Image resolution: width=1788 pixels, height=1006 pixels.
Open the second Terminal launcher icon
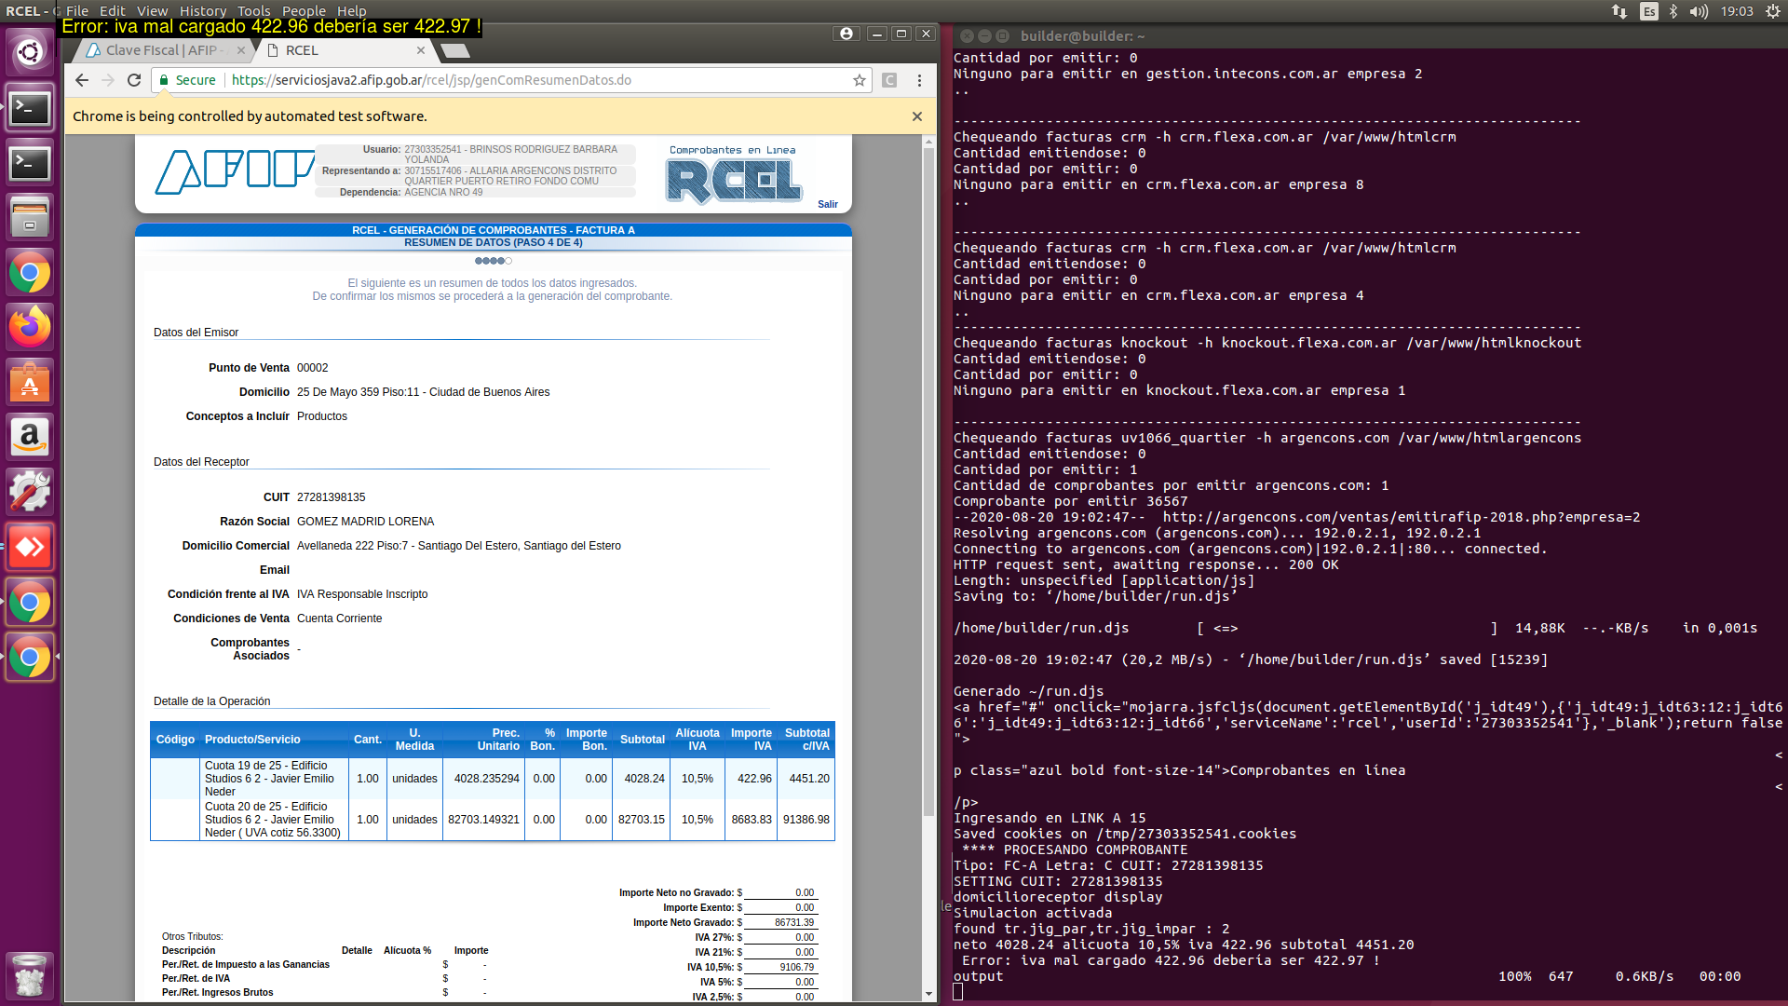pyautogui.click(x=30, y=164)
